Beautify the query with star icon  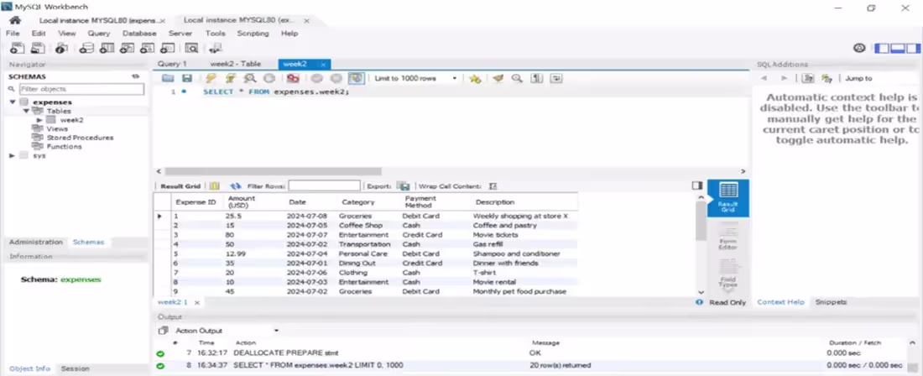pyautogui.click(x=475, y=78)
